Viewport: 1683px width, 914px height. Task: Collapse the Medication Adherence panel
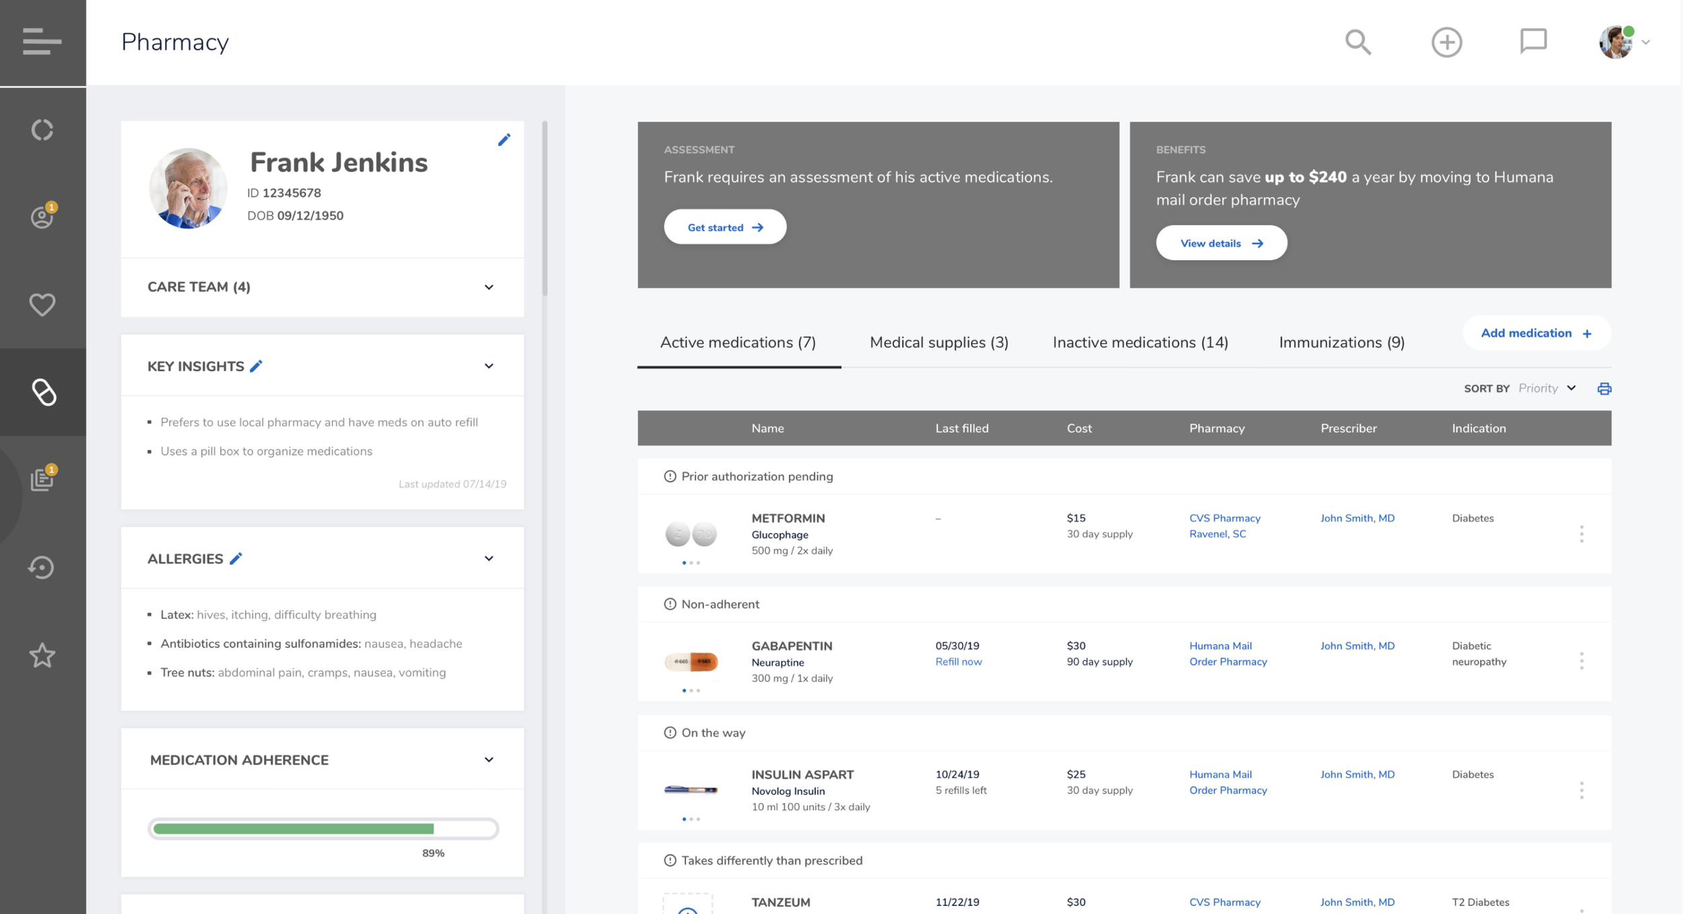(489, 760)
